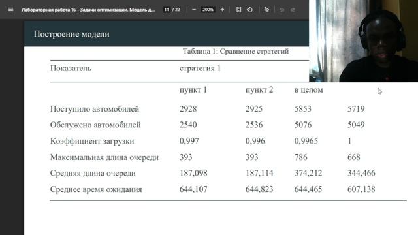Click the value 0,997

[x=189, y=141]
